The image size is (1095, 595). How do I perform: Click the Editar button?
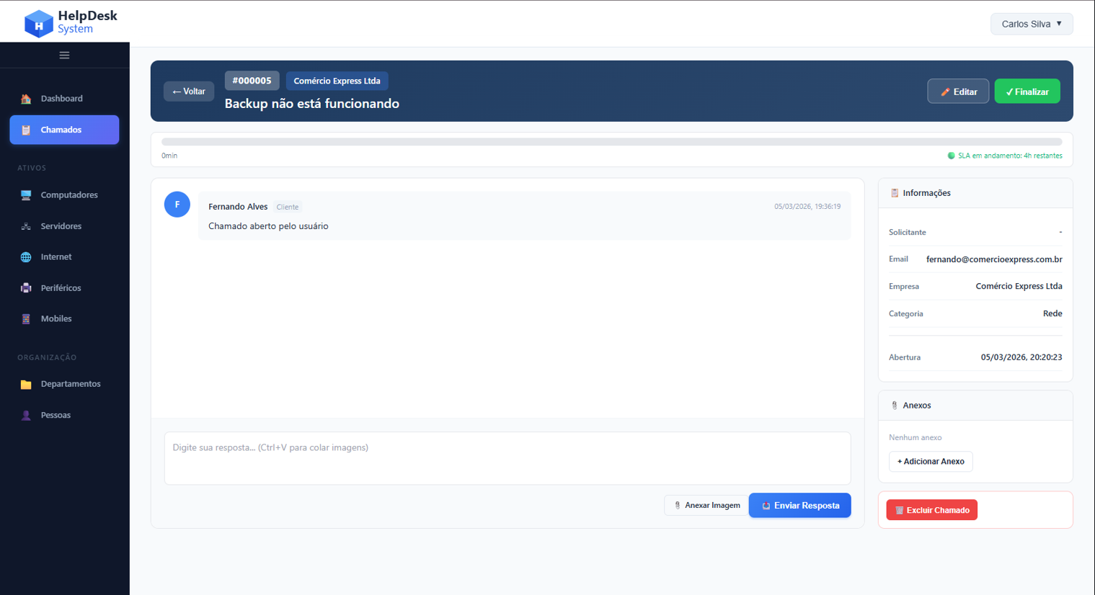pos(957,91)
